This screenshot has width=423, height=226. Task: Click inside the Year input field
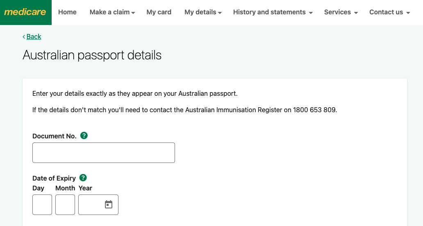click(90, 205)
